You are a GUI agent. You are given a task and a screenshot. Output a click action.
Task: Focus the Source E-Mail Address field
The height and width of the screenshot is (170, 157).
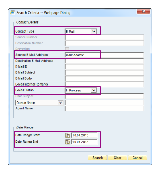[x=104, y=55]
